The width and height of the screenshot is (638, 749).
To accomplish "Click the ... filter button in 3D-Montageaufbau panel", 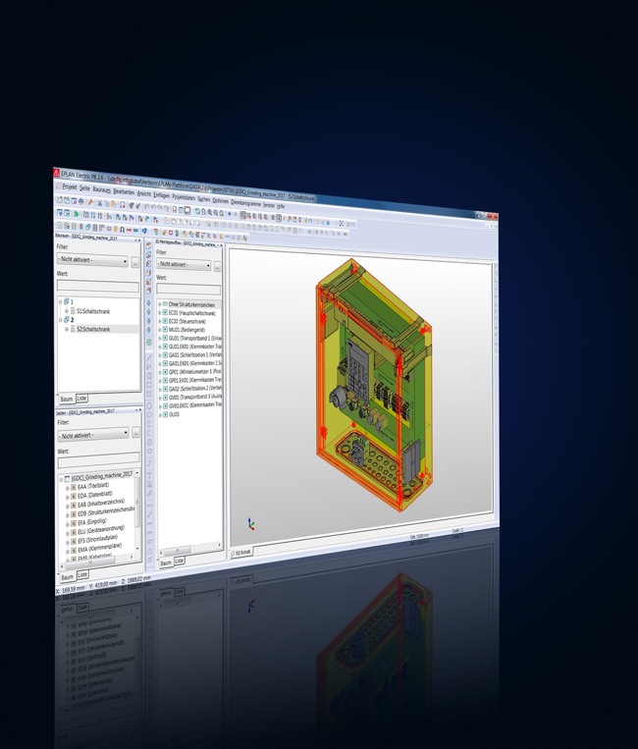I will 217,267.
